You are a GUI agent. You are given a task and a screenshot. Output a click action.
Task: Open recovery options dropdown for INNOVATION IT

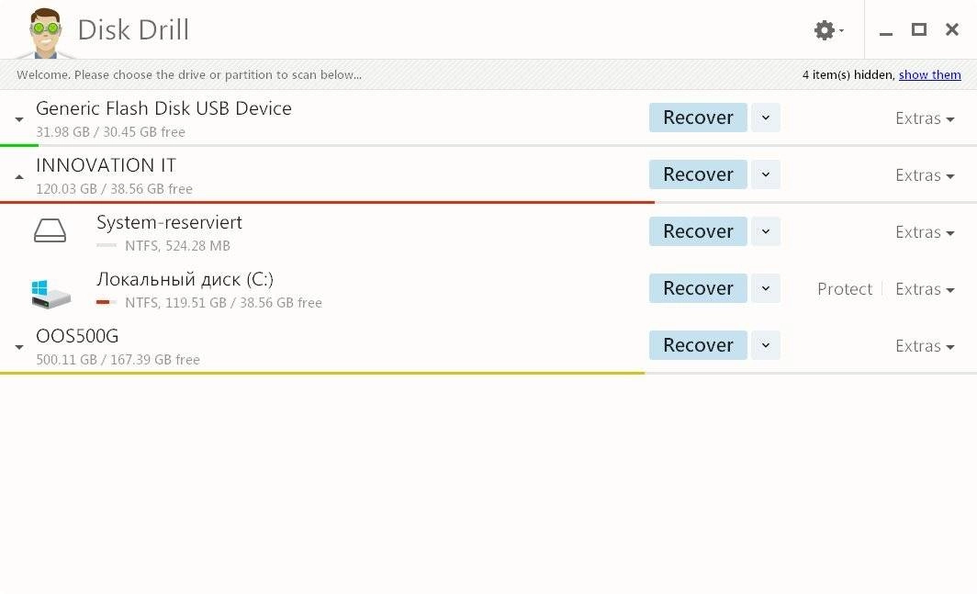pyautogui.click(x=766, y=174)
